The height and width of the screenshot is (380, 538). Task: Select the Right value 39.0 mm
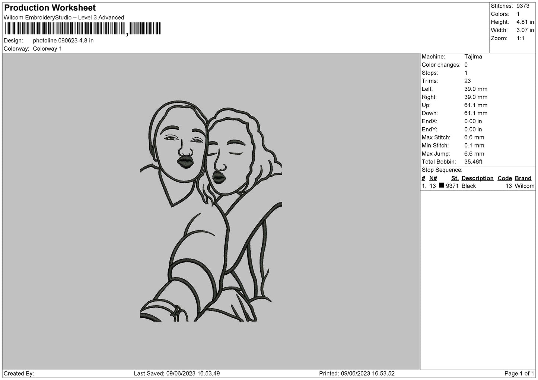tap(475, 97)
